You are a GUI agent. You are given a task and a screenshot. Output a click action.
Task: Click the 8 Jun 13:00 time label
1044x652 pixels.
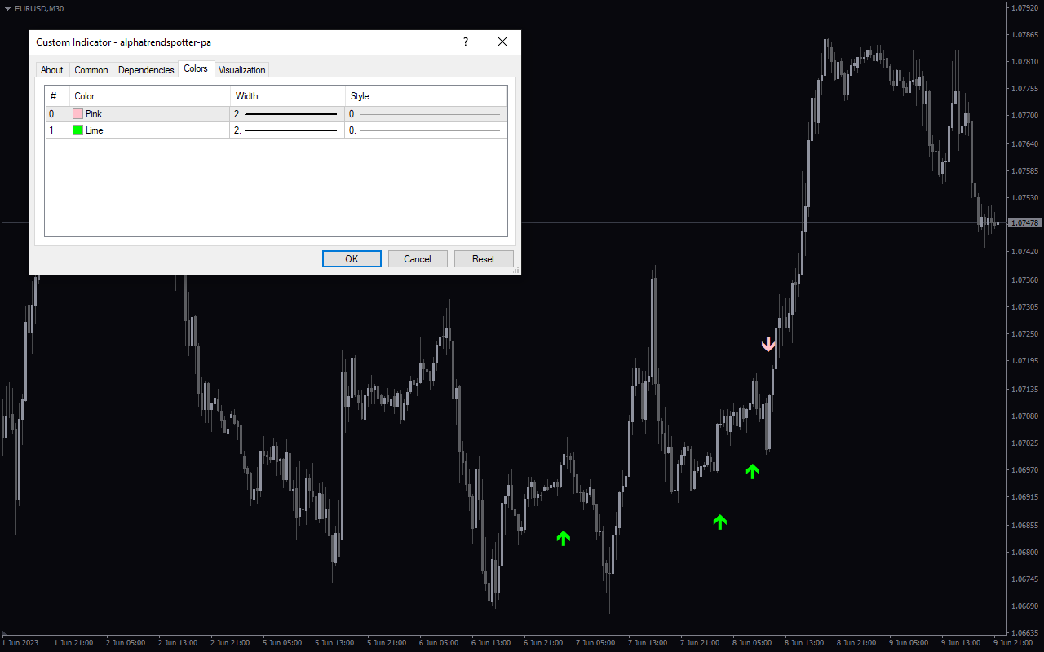[803, 642]
